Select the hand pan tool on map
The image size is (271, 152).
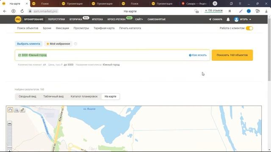click(10, 110)
